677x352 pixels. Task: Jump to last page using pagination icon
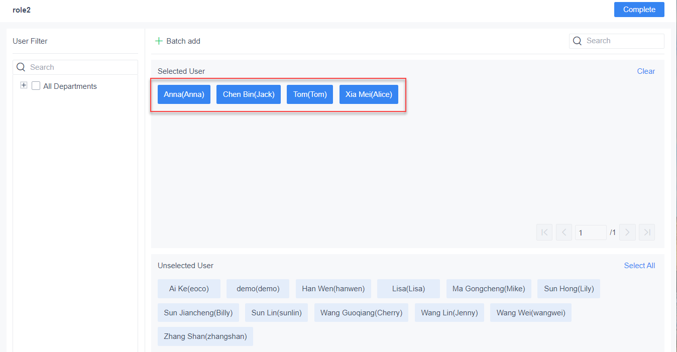click(647, 232)
